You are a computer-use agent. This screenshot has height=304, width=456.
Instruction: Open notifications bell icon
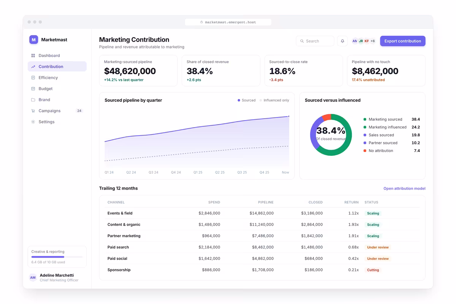(x=342, y=41)
